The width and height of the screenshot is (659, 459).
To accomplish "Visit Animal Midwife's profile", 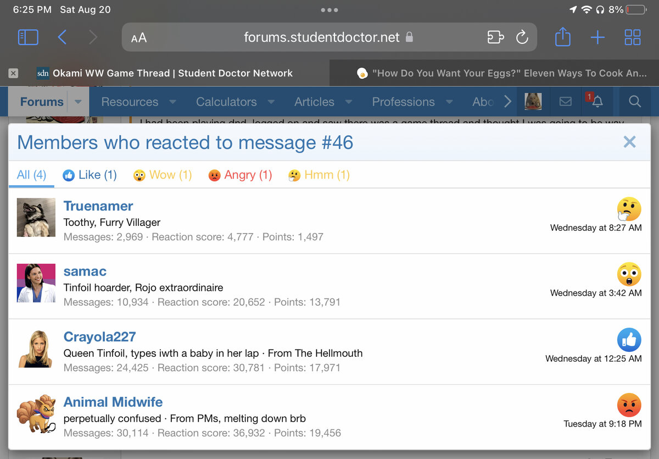I will [x=113, y=402].
